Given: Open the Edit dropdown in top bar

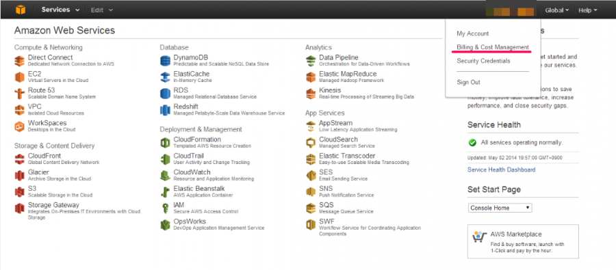Looking at the screenshot, I should click(x=102, y=10).
